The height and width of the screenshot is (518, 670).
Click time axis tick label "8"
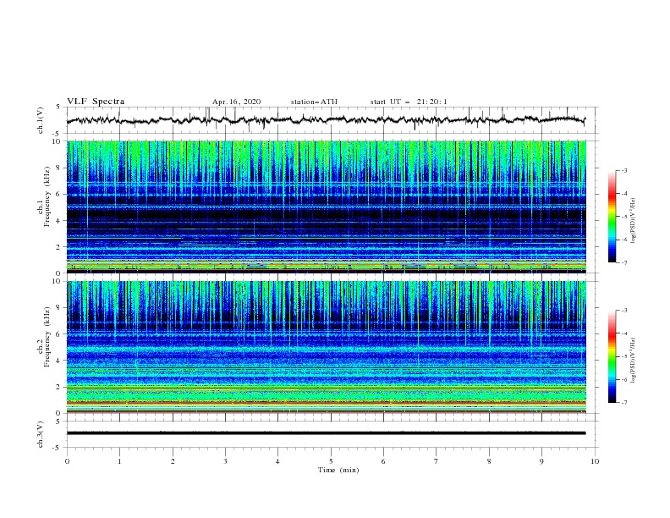click(x=489, y=461)
